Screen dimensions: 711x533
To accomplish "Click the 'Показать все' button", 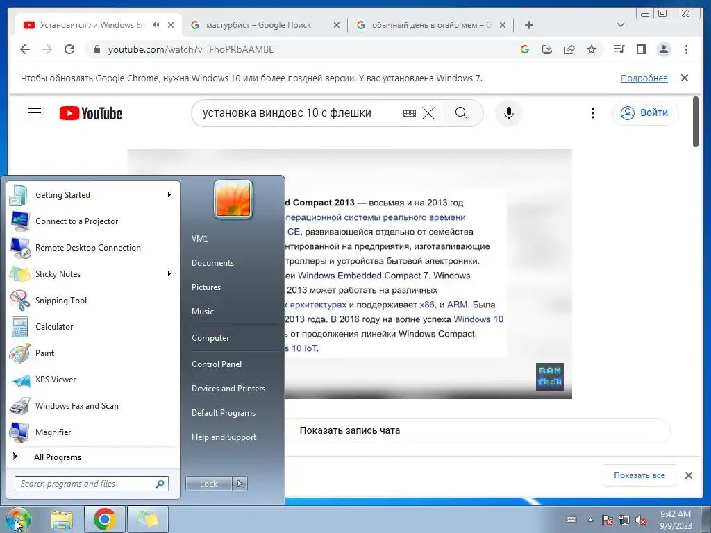I will click(x=639, y=475).
